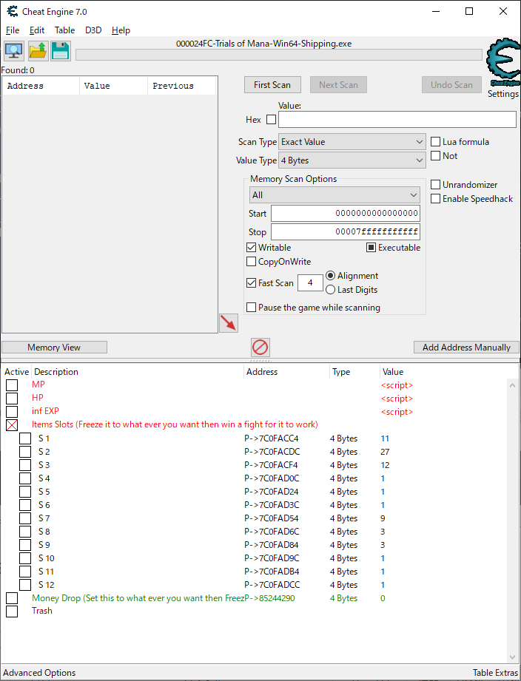
Task: Click the red clear address list icon
Action: click(x=260, y=348)
